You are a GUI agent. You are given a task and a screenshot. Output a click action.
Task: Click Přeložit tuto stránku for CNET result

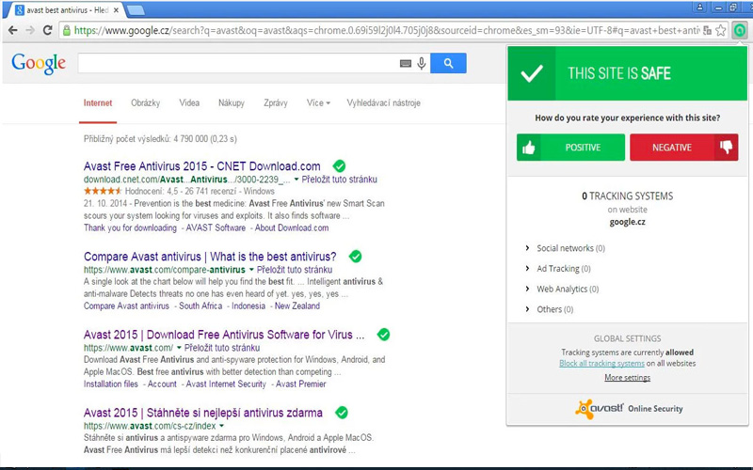pos(340,180)
